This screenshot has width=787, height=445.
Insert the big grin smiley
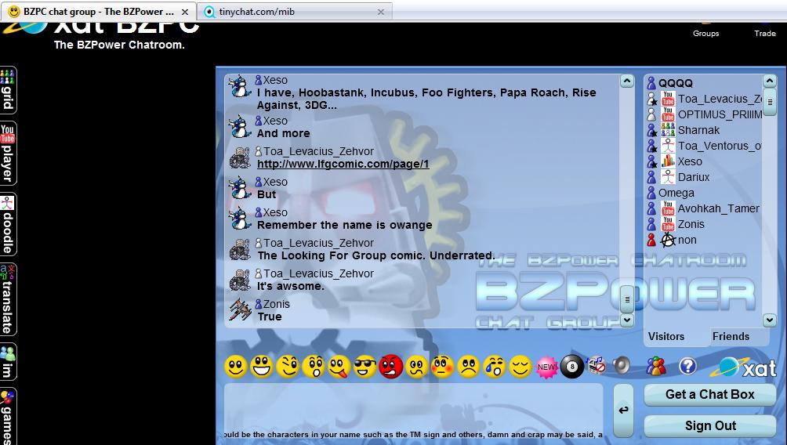point(262,367)
